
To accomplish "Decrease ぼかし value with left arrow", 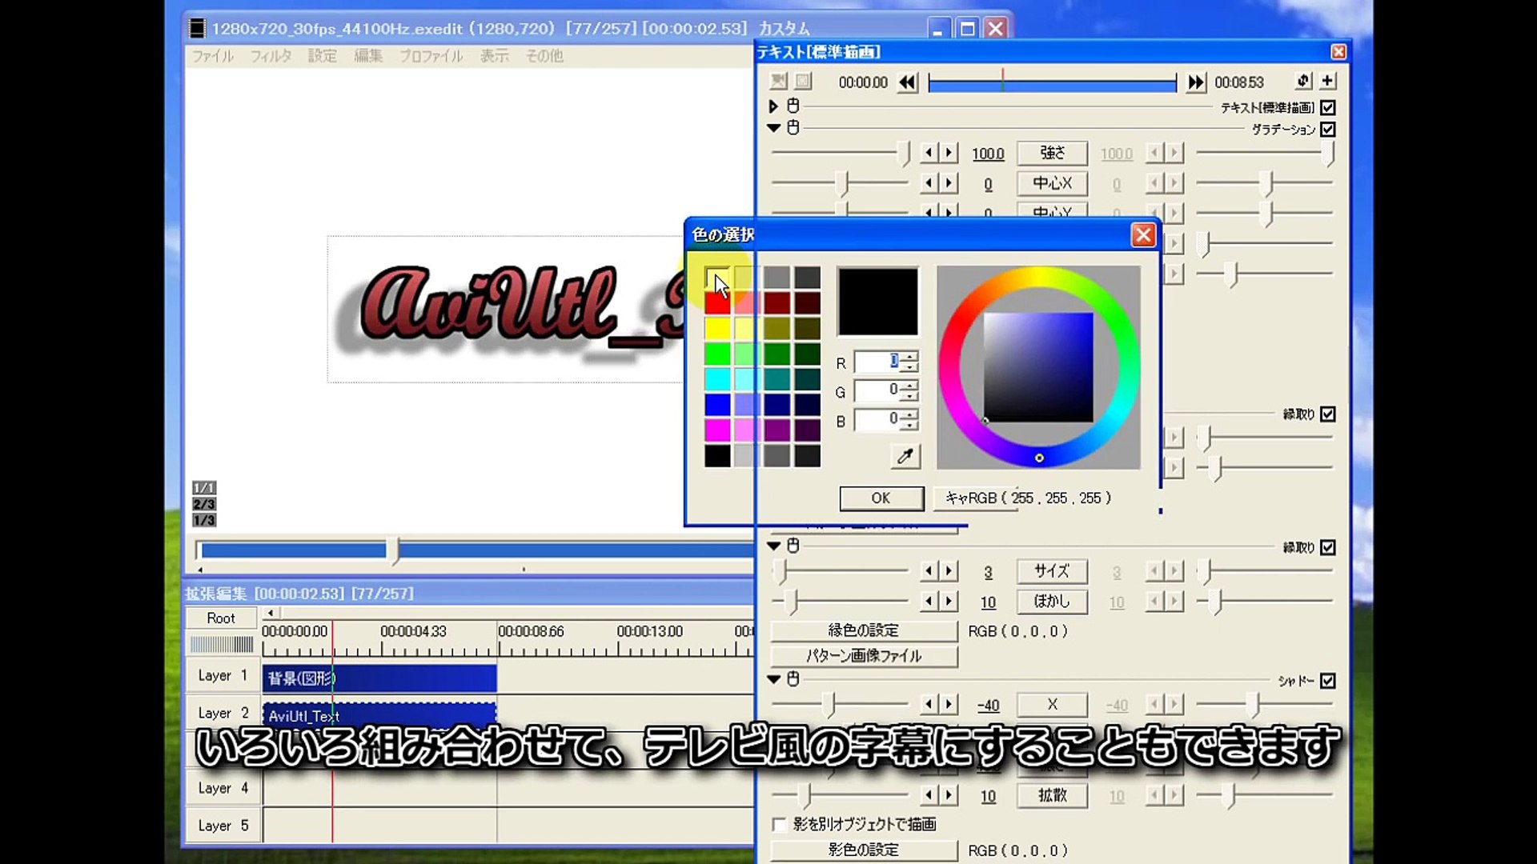I will [929, 601].
